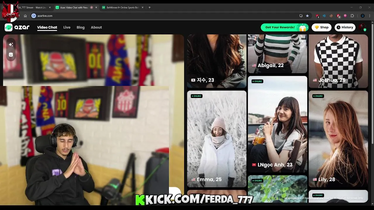Click the camera site info icon in address bar

pyautogui.click(x=34, y=16)
